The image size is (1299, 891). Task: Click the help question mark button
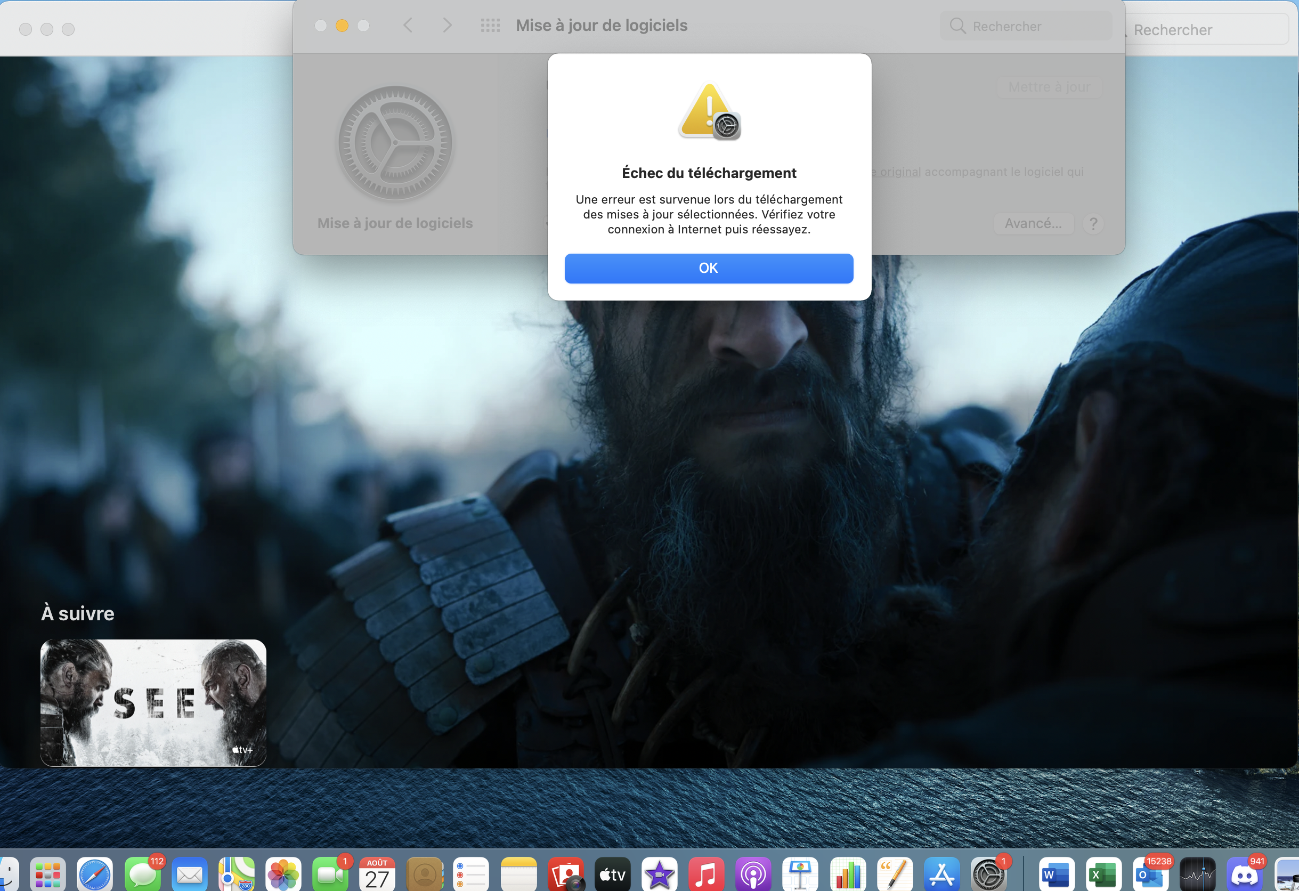1093,224
